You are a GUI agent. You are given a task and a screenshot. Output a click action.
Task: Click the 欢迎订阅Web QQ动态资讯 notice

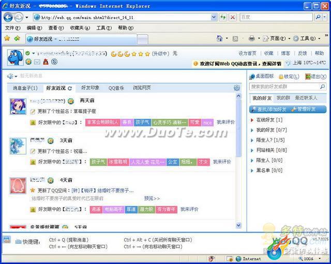tap(238, 64)
